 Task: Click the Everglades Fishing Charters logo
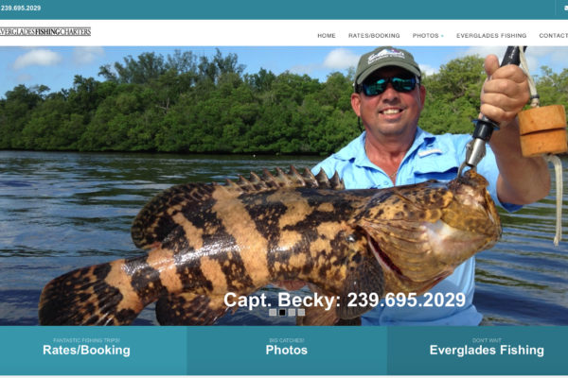pos(45,32)
